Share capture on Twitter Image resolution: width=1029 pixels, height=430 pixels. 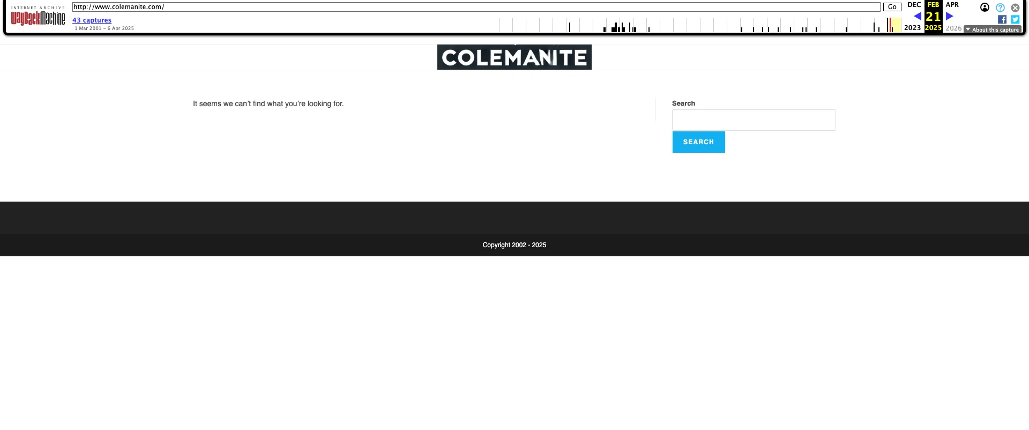point(1015,19)
